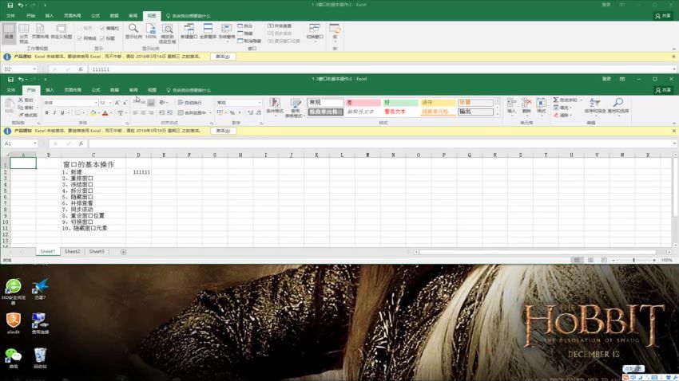Click Merge and Center button
The image size is (679, 381).
(193, 112)
